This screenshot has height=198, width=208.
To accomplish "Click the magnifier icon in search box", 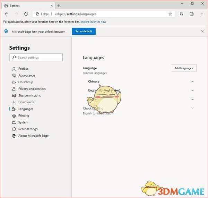I will click(14, 57).
